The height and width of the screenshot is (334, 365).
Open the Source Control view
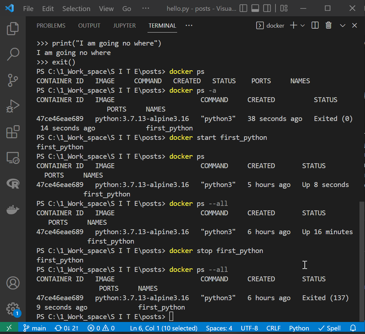pos(13,80)
